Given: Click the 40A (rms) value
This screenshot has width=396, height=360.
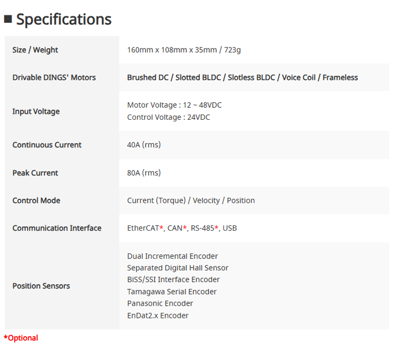Looking at the screenshot, I should 144,145.
